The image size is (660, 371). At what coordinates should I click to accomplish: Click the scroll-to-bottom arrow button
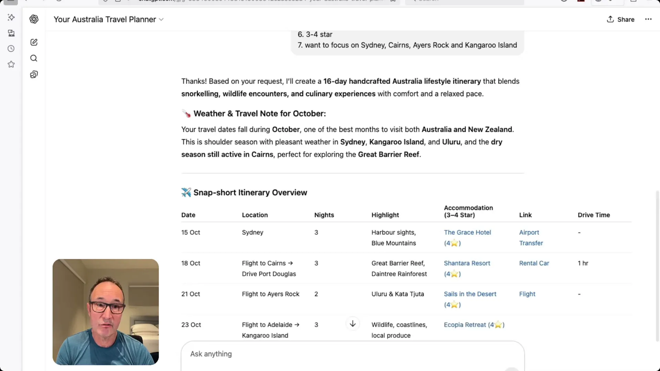[x=353, y=324]
